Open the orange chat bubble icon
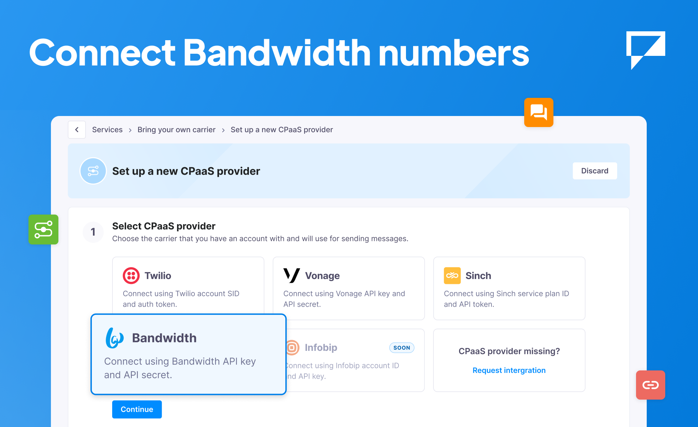 pos(538,112)
